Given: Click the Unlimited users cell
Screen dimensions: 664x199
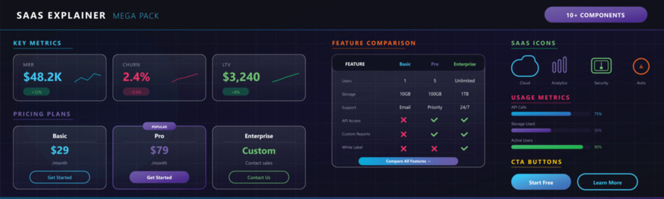Looking at the screenshot, I should (464, 81).
